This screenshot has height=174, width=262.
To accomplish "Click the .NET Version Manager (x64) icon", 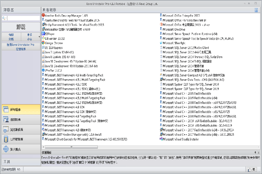I will 43,134.
